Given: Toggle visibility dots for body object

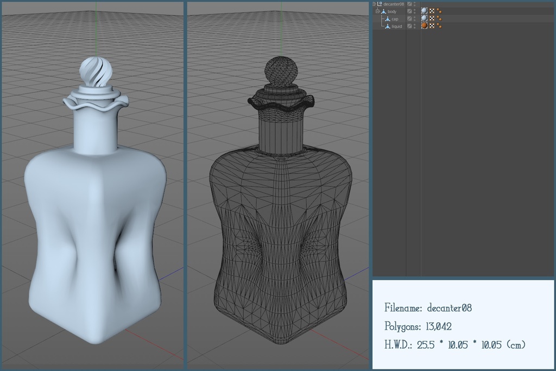Looking at the screenshot, I should 414,11.
